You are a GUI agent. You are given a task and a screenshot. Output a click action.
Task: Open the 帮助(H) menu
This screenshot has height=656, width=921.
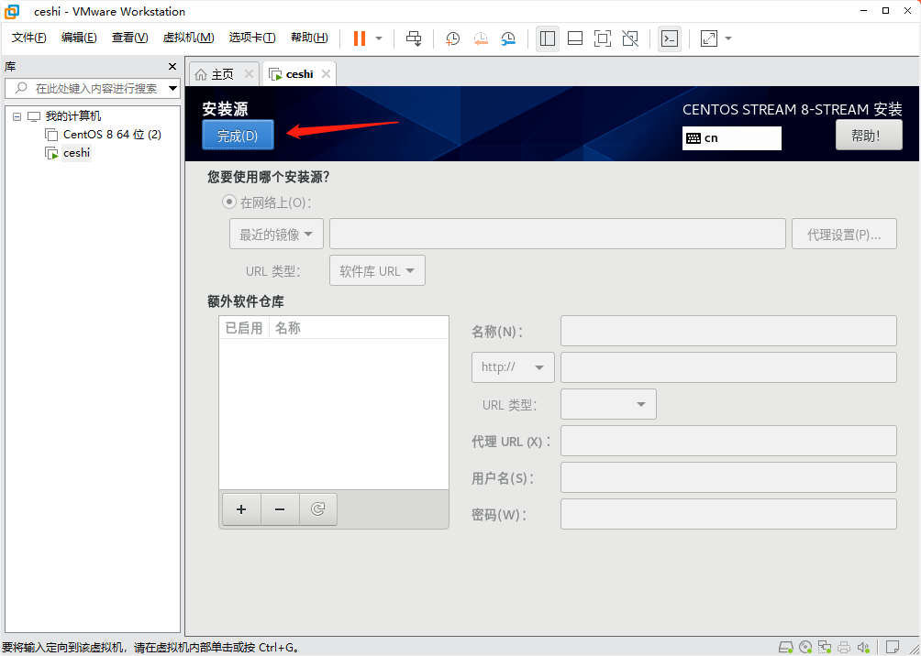coord(309,38)
